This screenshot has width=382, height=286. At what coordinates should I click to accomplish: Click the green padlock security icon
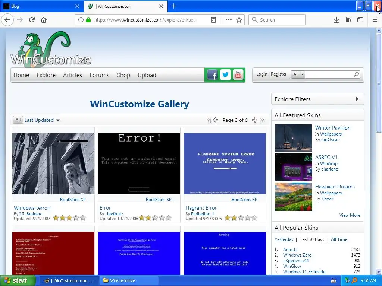pyautogui.click(x=88, y=20)
